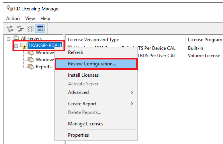
Task: Open Advanced in the context menu
Action: [96, 92]
